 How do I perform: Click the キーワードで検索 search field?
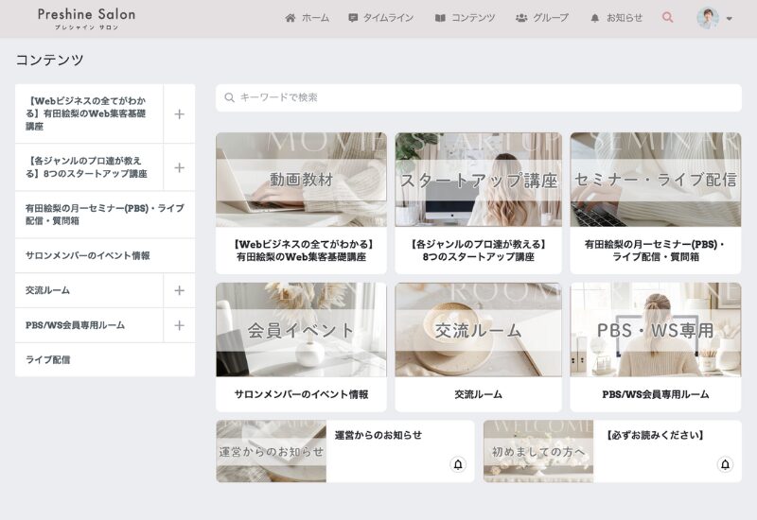tap(478, 97)
